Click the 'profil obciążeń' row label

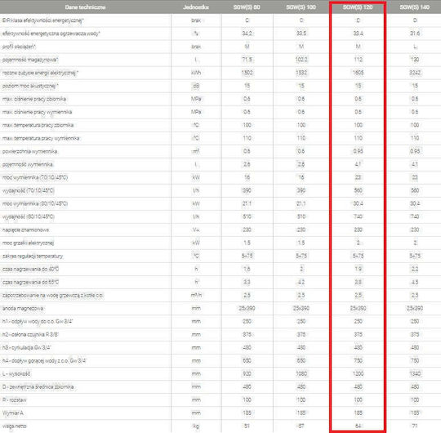[19, 47]
